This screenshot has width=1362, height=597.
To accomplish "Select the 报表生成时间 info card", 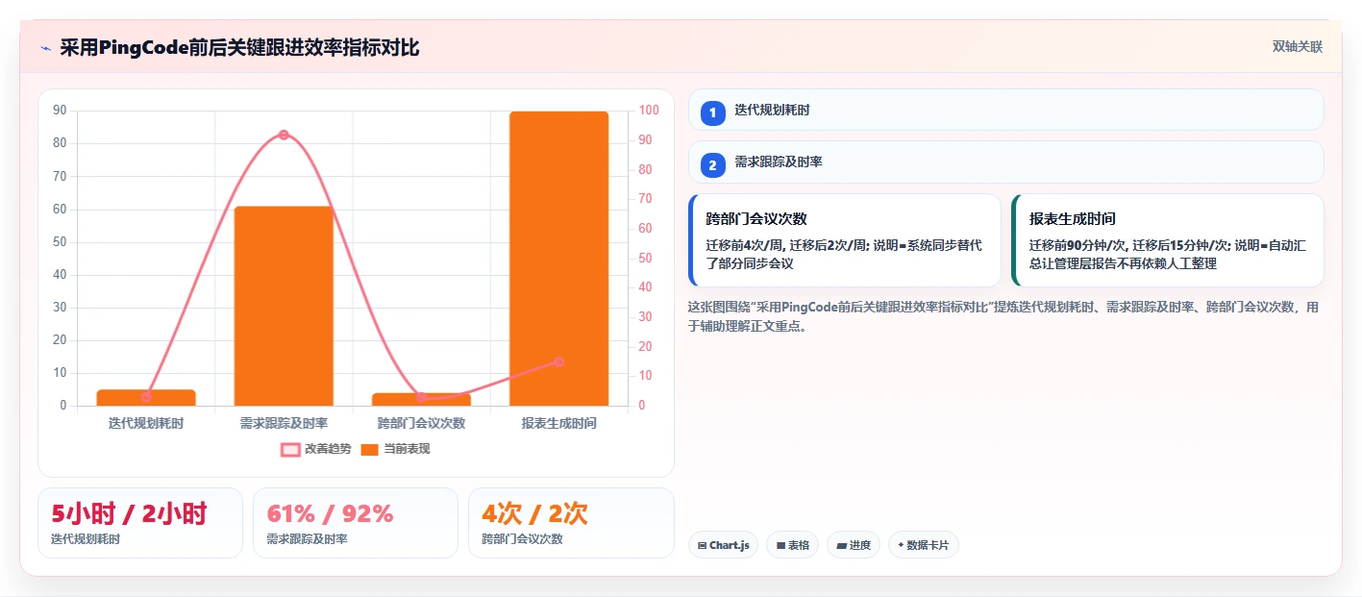I will [x=1168, y=240].
